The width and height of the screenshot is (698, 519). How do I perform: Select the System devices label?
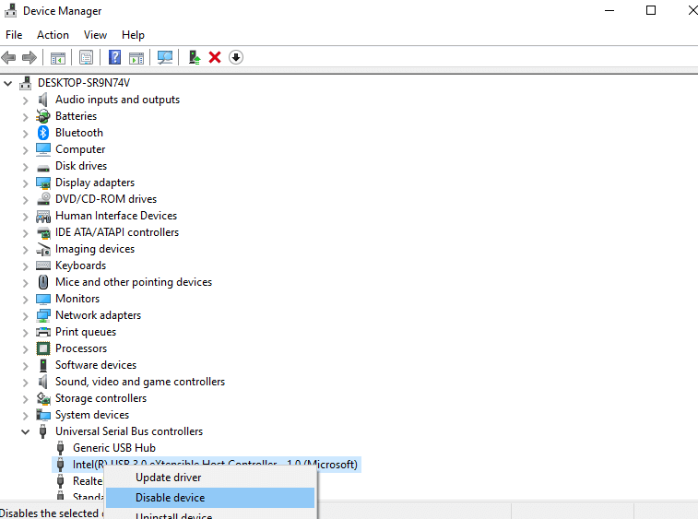click(x=92, y=415)
